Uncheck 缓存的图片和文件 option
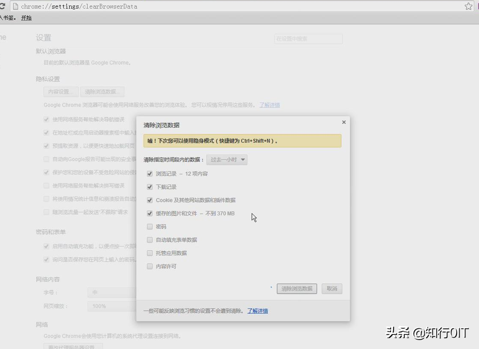479x349 pixels. pyautogui.click(x=150, y=213)
